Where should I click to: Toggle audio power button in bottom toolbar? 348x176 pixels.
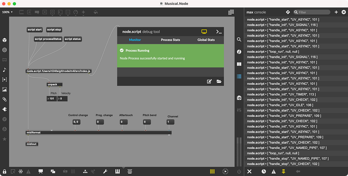point(239,172)
